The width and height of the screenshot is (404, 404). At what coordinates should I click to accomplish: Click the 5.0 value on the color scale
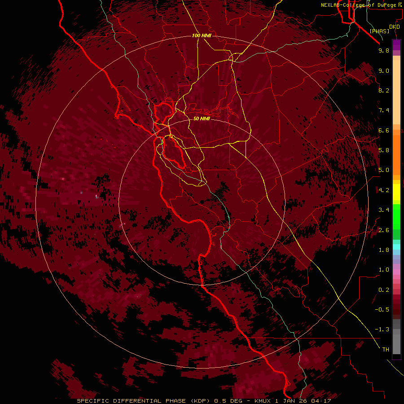(384, 170)
